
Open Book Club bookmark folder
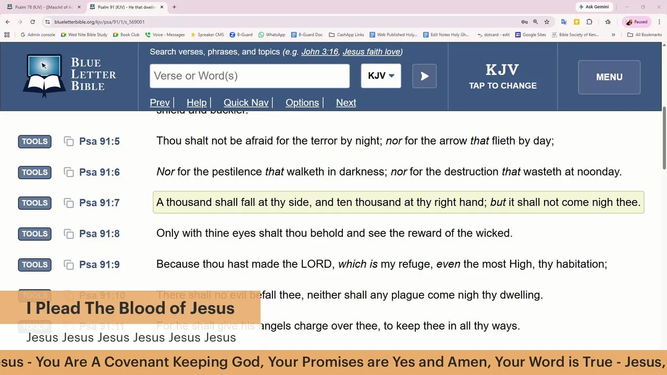(x=126, y=35)
